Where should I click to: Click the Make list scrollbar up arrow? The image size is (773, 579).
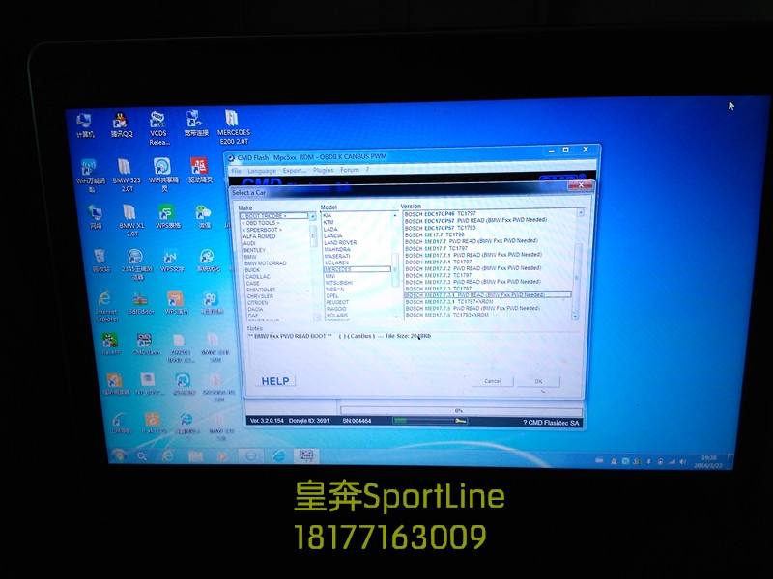(312, 216)
